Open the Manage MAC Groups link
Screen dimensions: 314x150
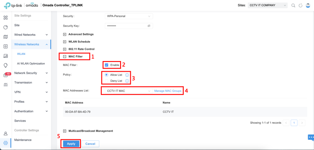168,91
